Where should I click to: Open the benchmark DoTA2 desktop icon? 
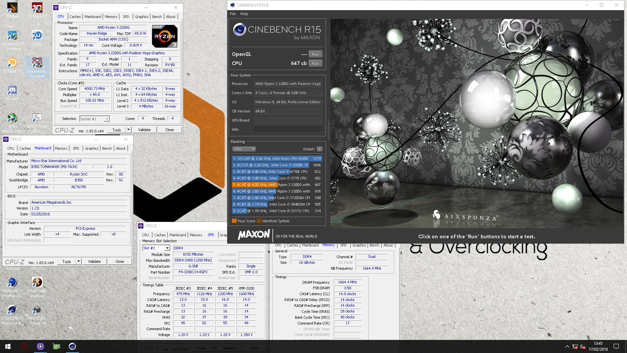coord(37,123)
